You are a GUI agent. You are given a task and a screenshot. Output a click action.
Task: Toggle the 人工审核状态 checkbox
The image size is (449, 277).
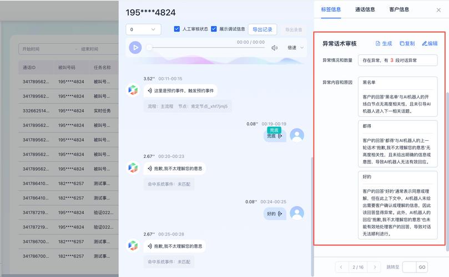tap(176, 29)
